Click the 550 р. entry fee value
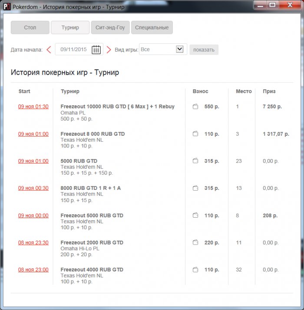 point(211,107)
